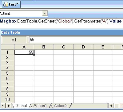This screenshot has height=112, width=123.
Task: Click empty cell B2 in the data table
Action: (44, 57)
